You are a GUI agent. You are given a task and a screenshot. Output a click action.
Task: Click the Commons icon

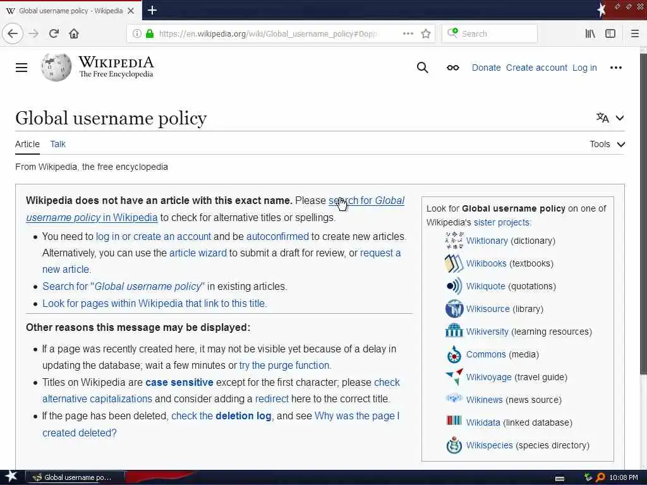tap(454, 354)
